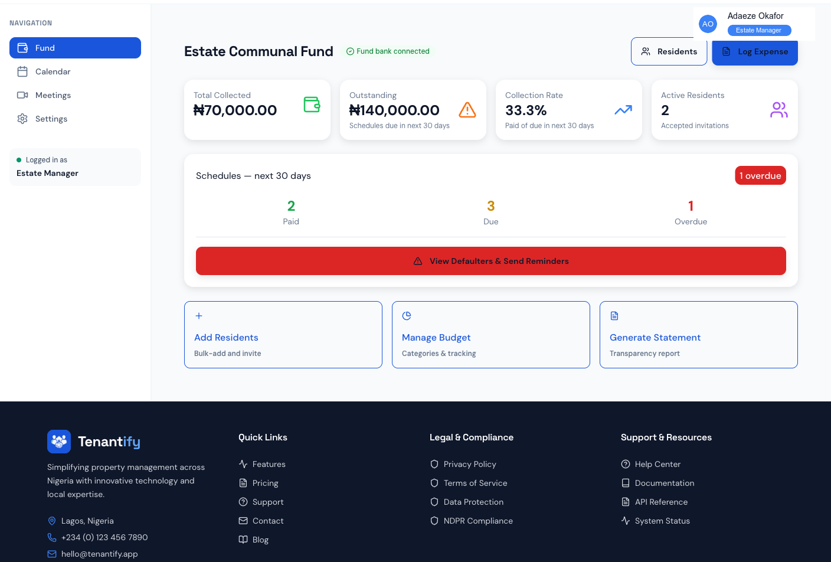Click the pie chart icon on Manage Budget
This screenshot has width=831, height=562.
(x=407, y=316)
